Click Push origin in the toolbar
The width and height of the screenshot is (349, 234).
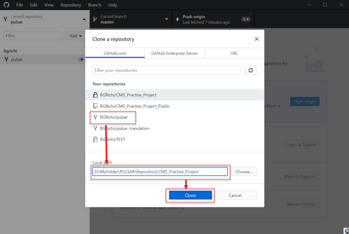click(x=213, y=19)
